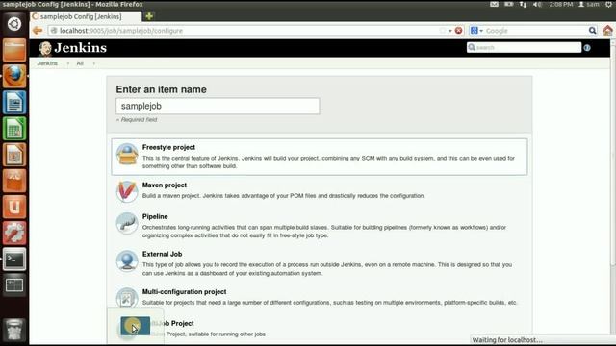Open the Files launcher icon in dock

(14, 50)
